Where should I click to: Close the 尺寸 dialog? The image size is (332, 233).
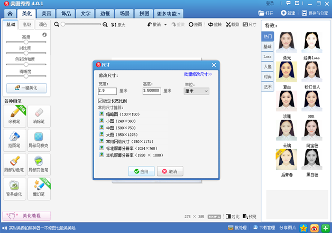pyautogui.click(x=214, y=65)
